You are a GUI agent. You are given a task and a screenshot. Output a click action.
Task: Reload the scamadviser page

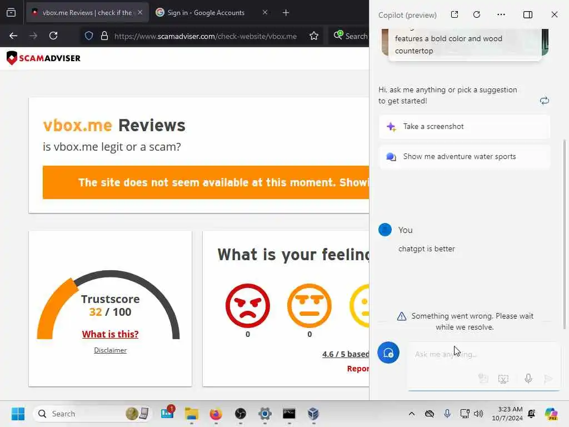53,36
